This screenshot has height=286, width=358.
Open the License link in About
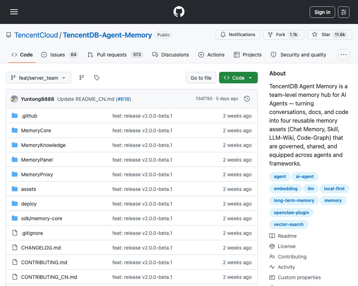coord(282,246)
